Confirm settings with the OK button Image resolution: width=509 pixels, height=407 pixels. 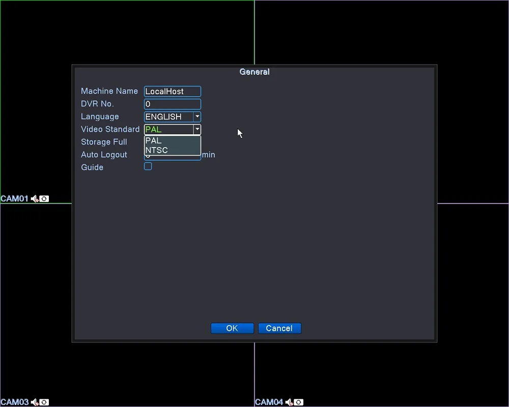click(232, 328)
